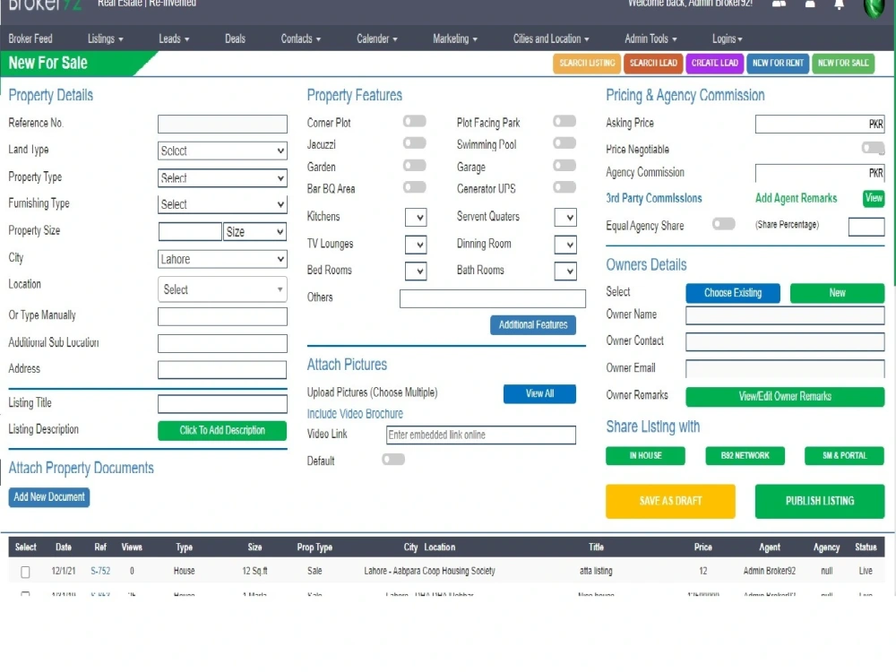Image resolution: width=896 pixels, height=672 pixels.
Task: Open the Land Type dropdown
Action: [x=222, y=151]
